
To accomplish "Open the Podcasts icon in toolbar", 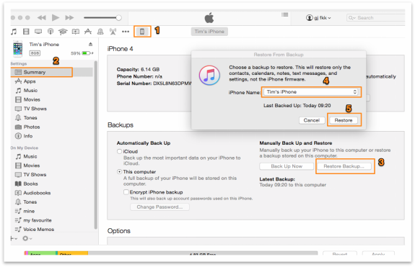I will point(51,32).
